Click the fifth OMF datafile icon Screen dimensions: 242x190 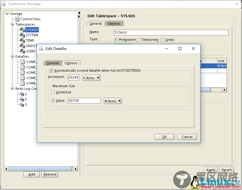[x=23, y=83]
